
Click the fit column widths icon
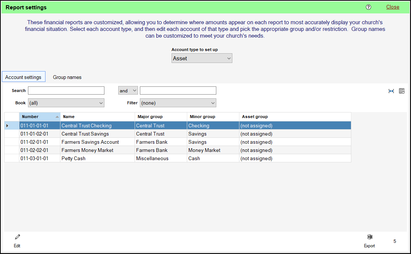391,91
